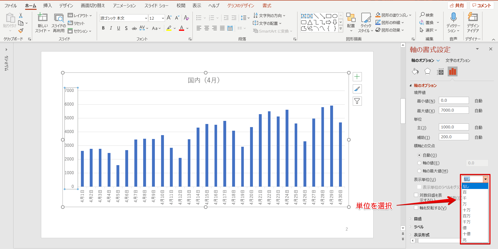Clear all text formatting icon
Screen dimensions: 498x249
coord(186,18)
